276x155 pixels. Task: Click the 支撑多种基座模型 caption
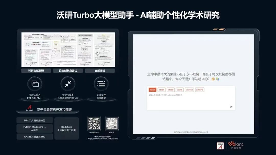tap(101, 96)
